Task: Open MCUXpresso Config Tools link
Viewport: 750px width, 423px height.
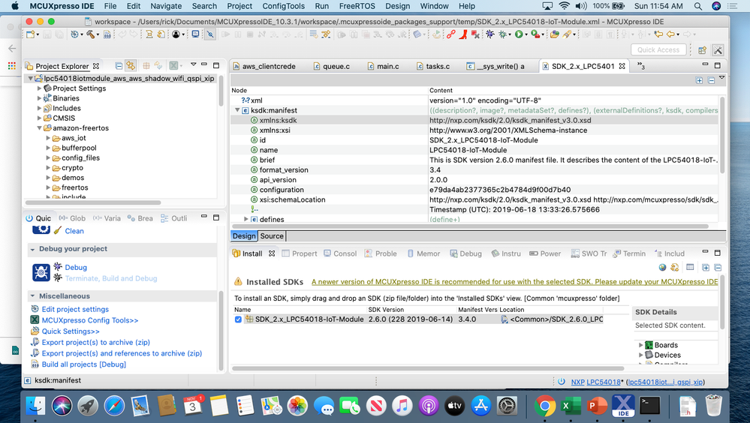Action: [90, 321]
